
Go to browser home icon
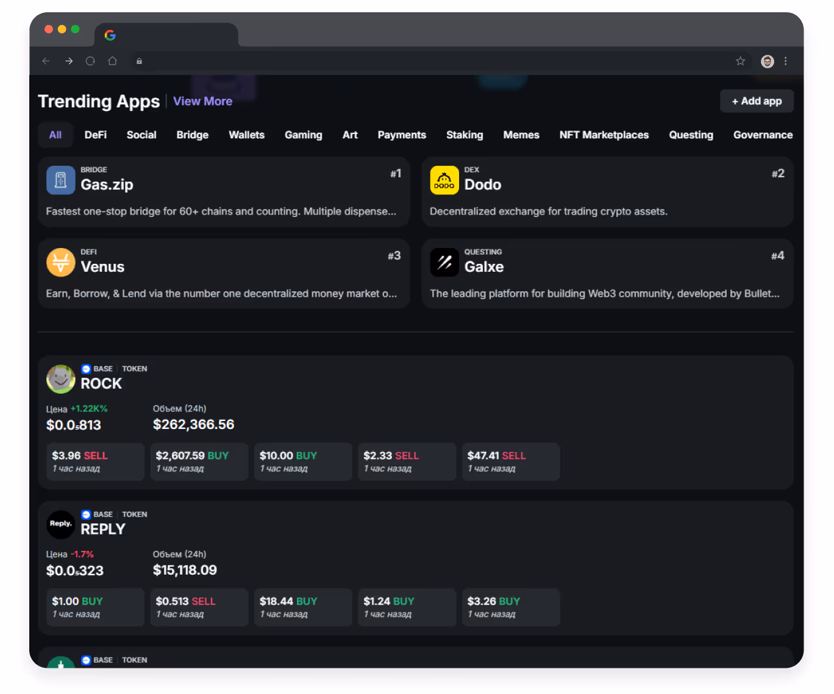(x=112, y=61)
